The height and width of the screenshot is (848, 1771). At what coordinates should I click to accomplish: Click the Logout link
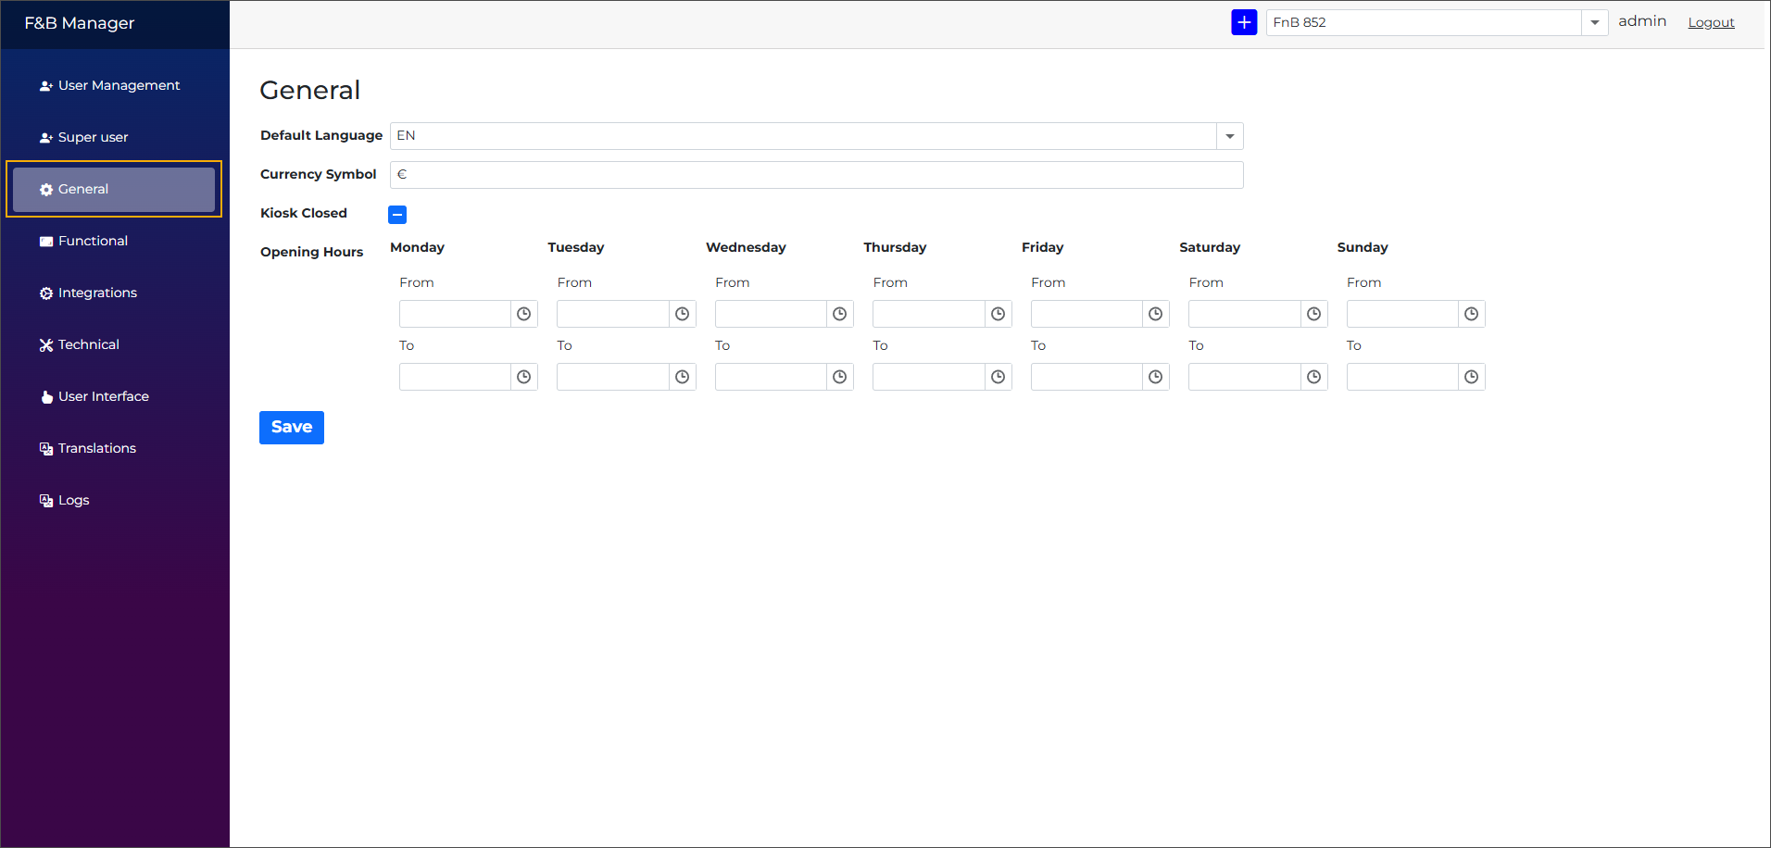pyautogui.click(x=1711, y=22)
